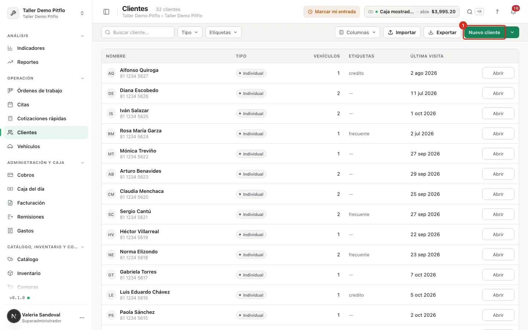The width and height of the screenshot is (528, 330).
Task: Open the search magnifier icon in header
Action: (470, 12)
